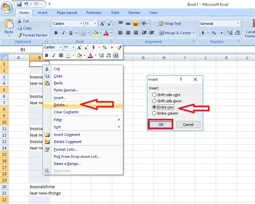Open the Calibri font name dropdown in ribbon
Screen dimensions: 255x204
coord(81,24)
